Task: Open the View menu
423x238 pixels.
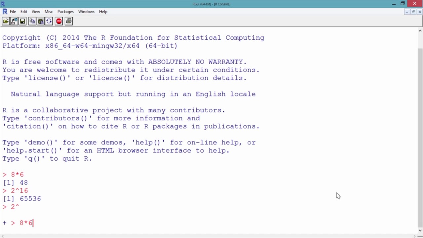Action: point(36,12)
